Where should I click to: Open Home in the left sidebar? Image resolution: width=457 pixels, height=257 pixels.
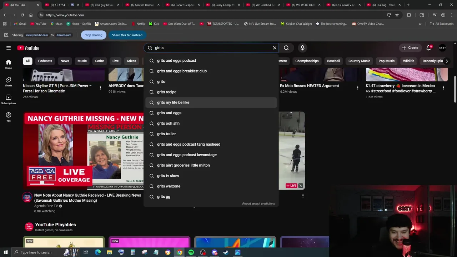coord(9,64)
